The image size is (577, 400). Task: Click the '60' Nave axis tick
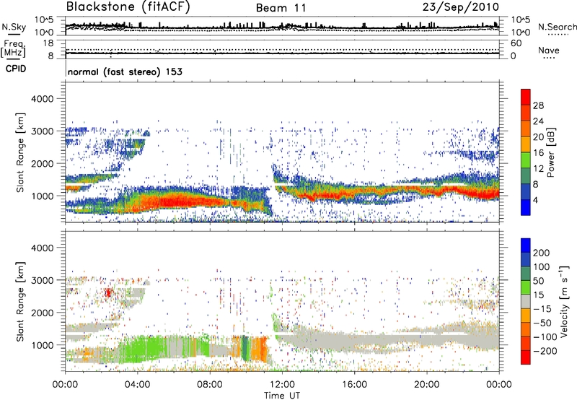click(x=516, y=43)
